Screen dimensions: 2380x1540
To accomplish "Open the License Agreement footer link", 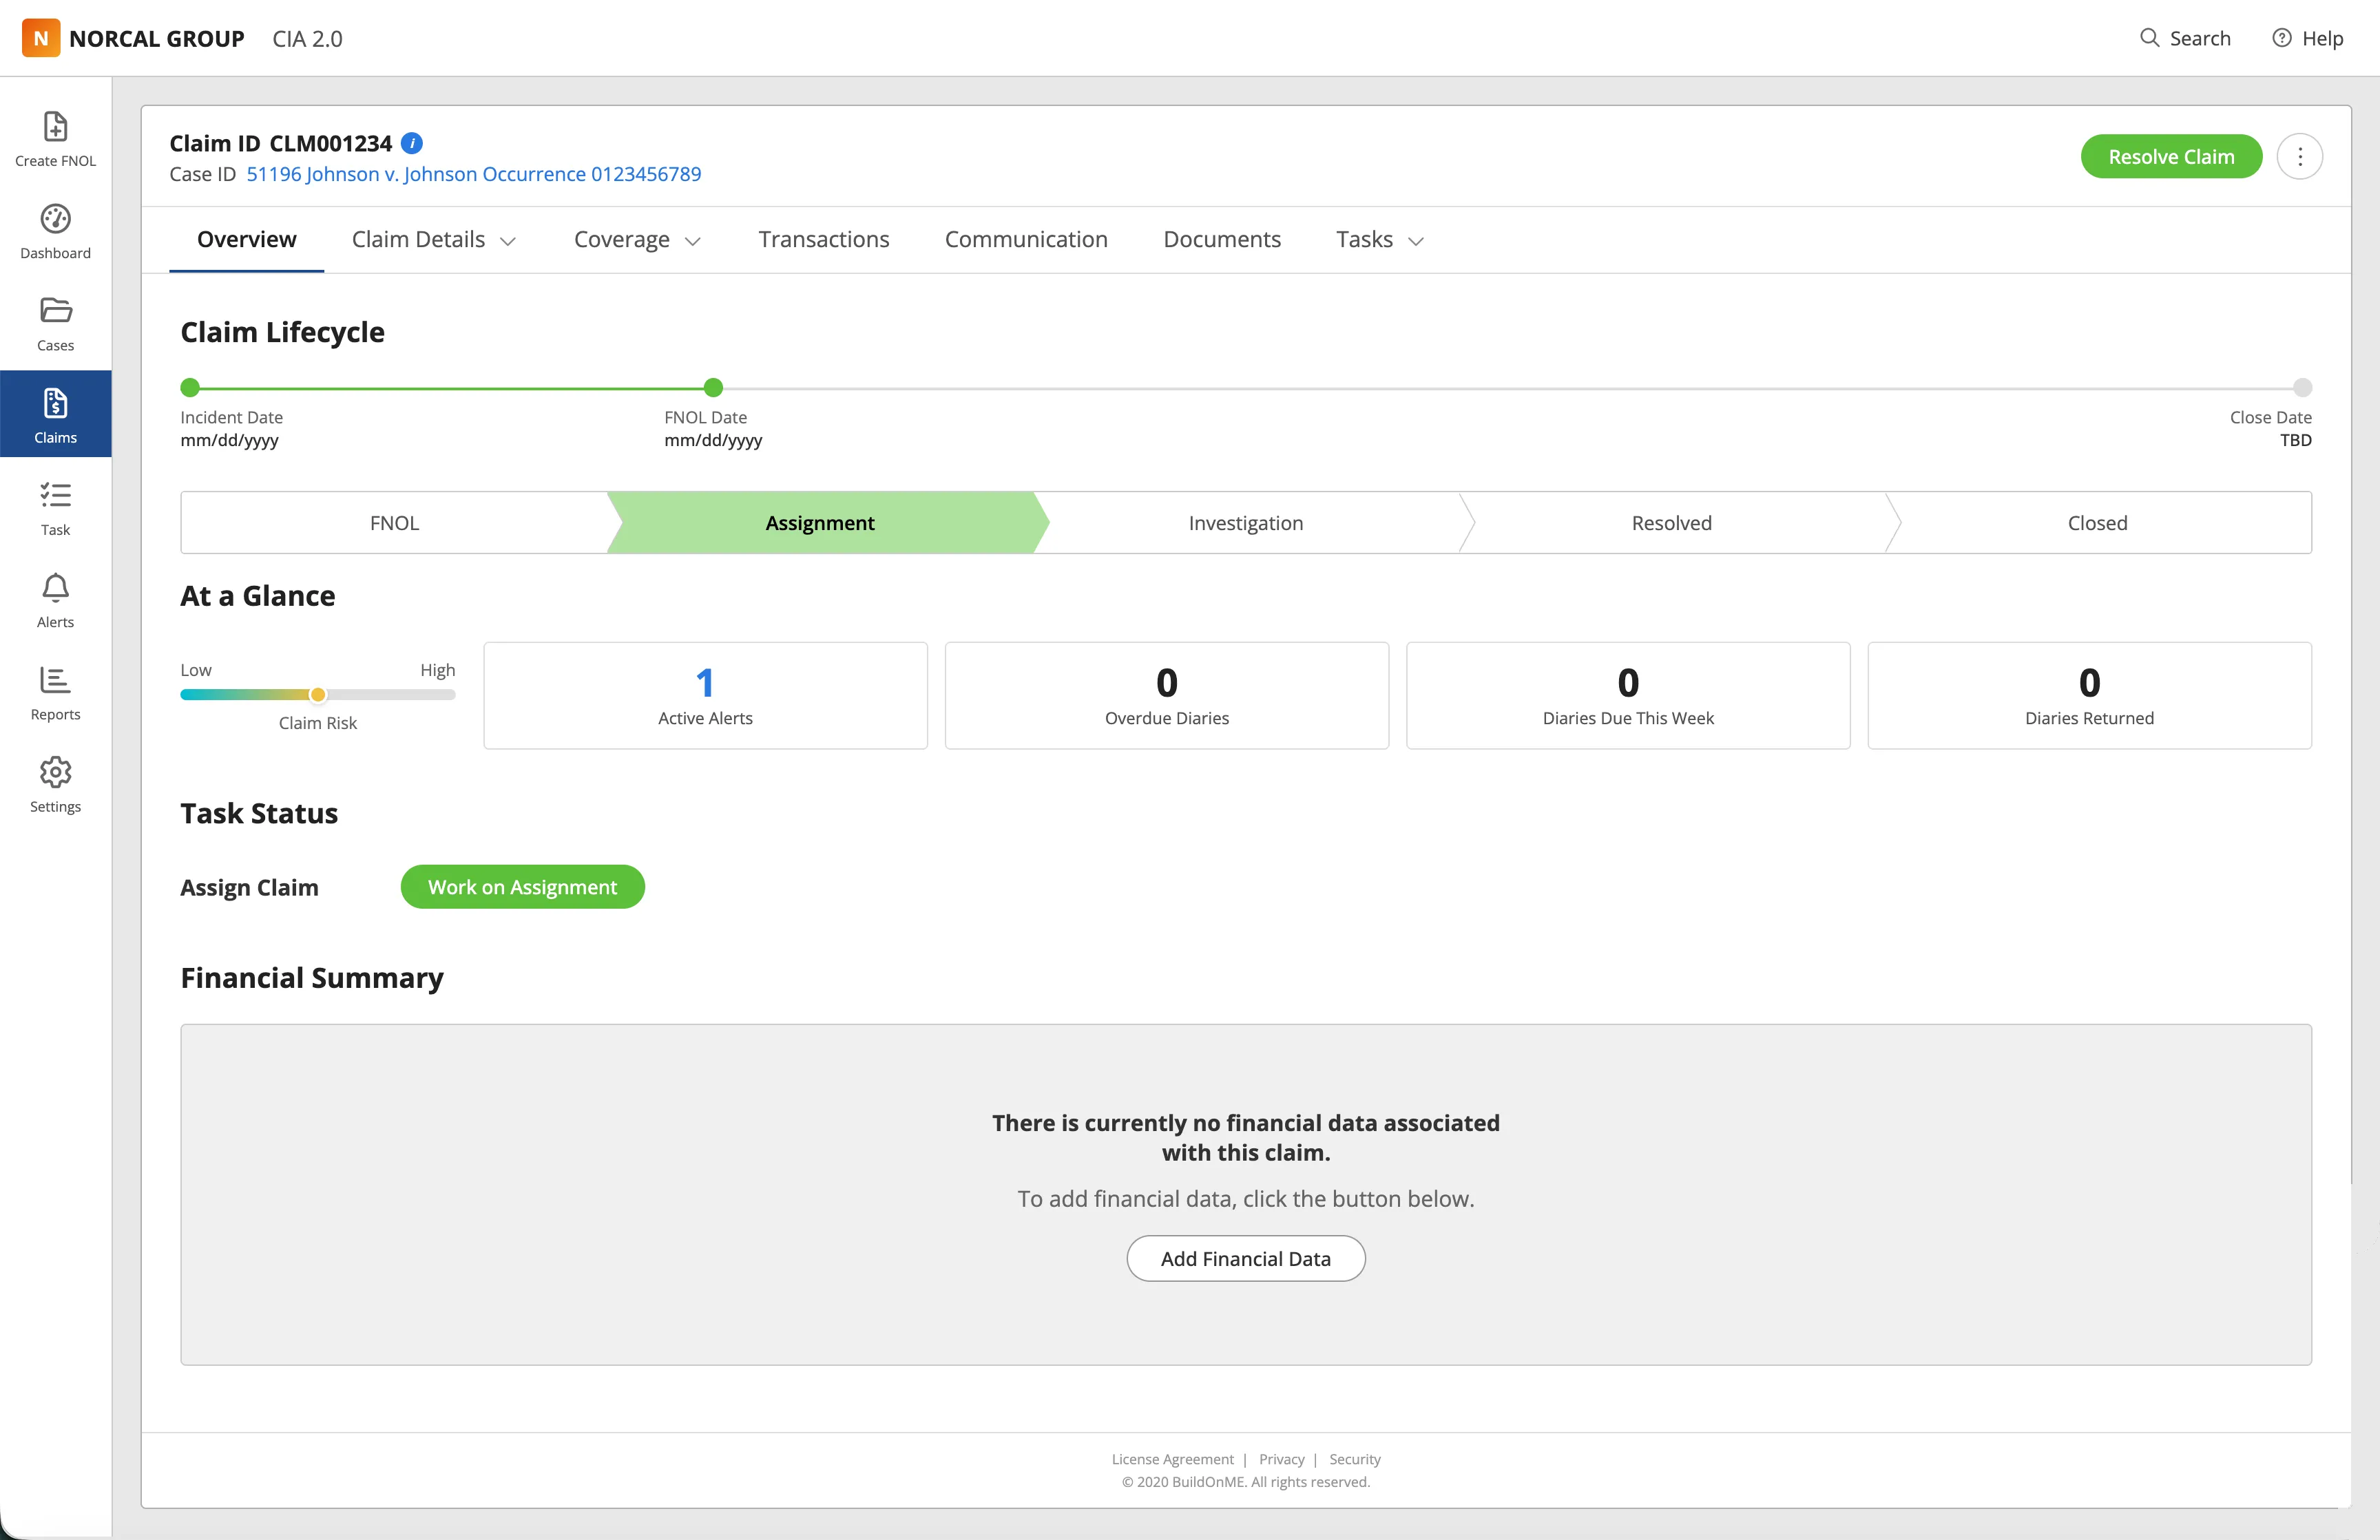I will [x=1172, y=1459].
